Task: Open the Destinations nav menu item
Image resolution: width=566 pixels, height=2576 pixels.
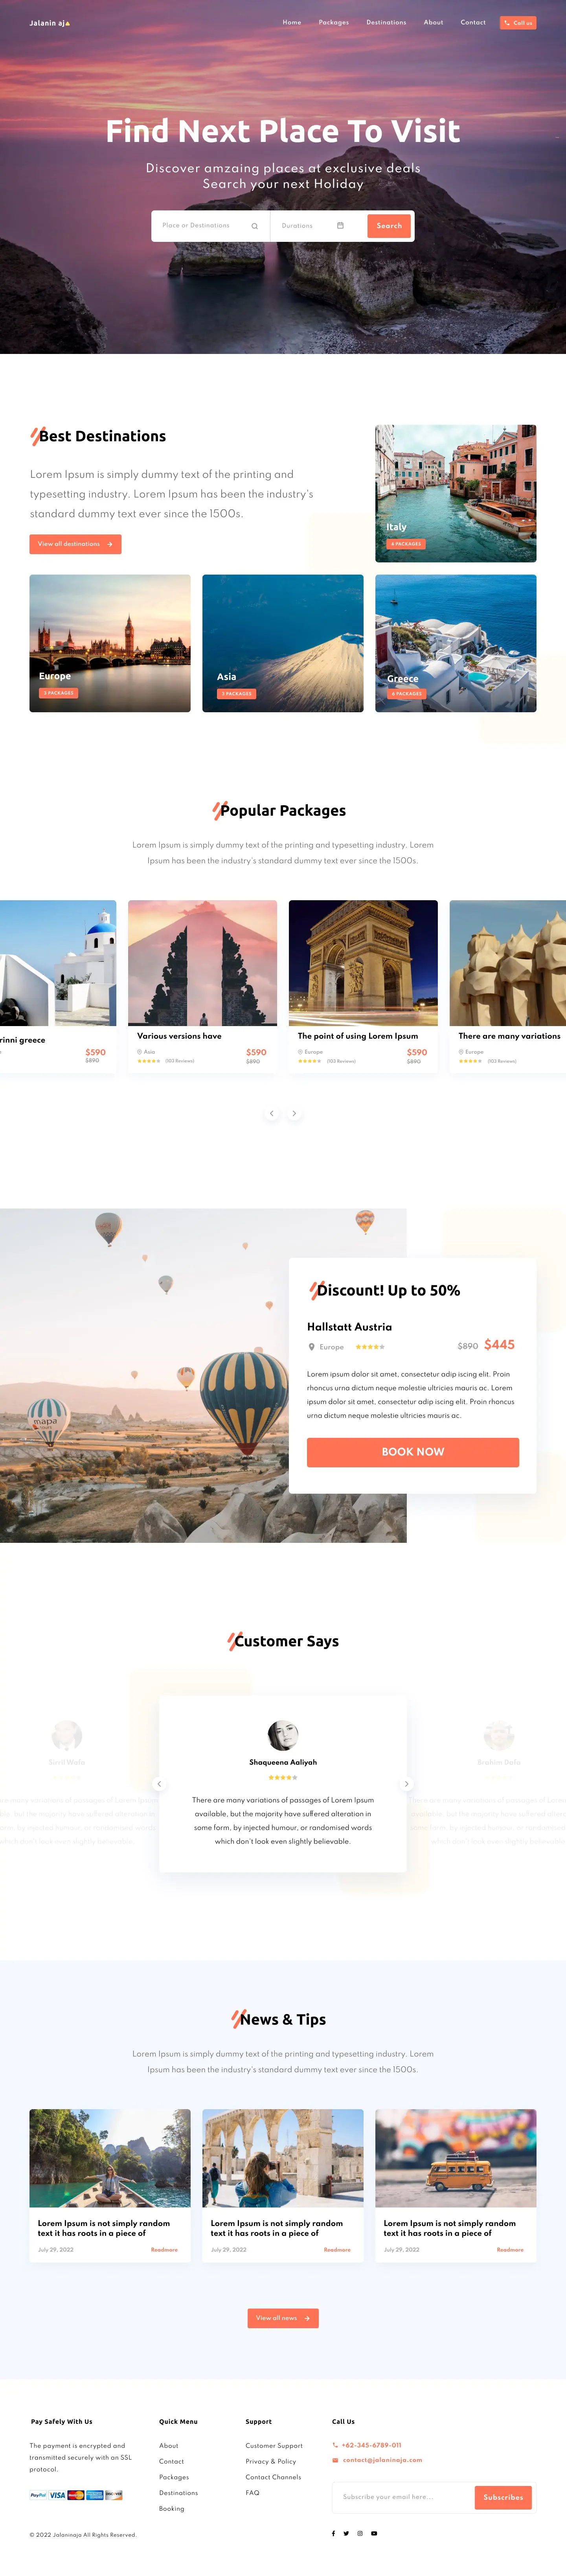Action: pyautogui.click(x=386, y=22)
